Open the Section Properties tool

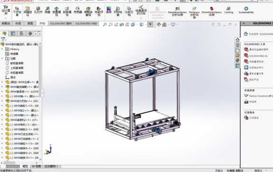(67, 11)
